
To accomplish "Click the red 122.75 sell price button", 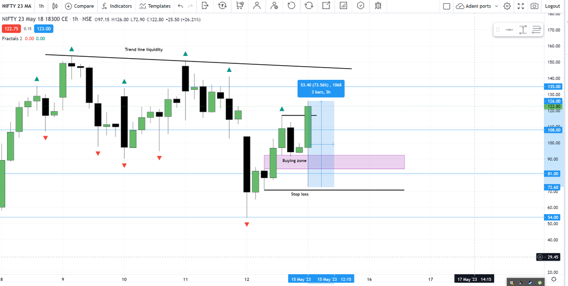I will (11, 28).
